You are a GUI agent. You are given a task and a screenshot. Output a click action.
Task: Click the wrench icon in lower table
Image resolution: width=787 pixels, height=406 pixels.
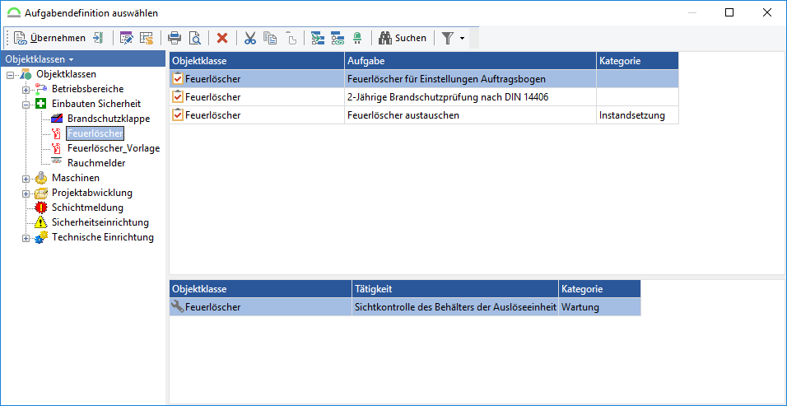coord(178,306)
